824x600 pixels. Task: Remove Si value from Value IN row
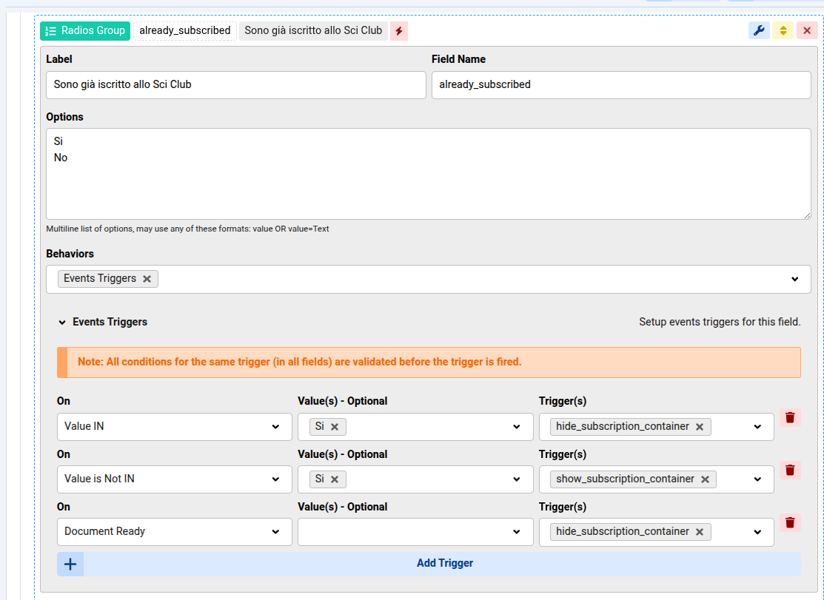coord(335,427)
